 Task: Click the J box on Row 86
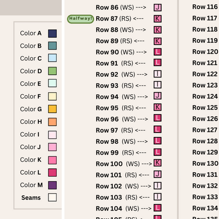pos(157,7)
